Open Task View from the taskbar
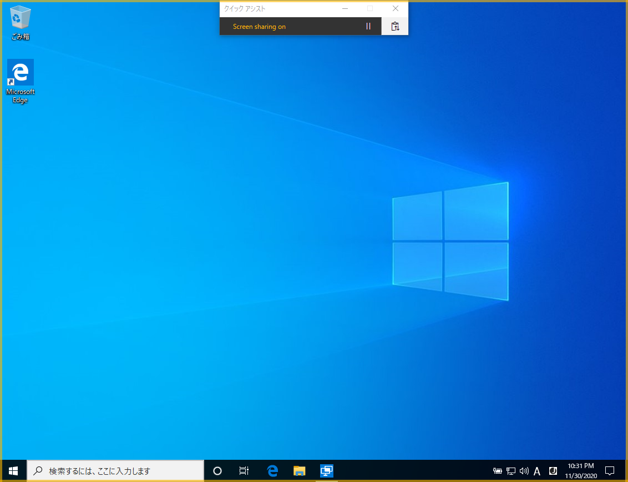 tap(244, 471)
